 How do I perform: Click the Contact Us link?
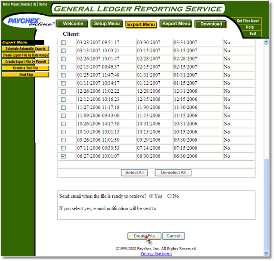(29, 4)
